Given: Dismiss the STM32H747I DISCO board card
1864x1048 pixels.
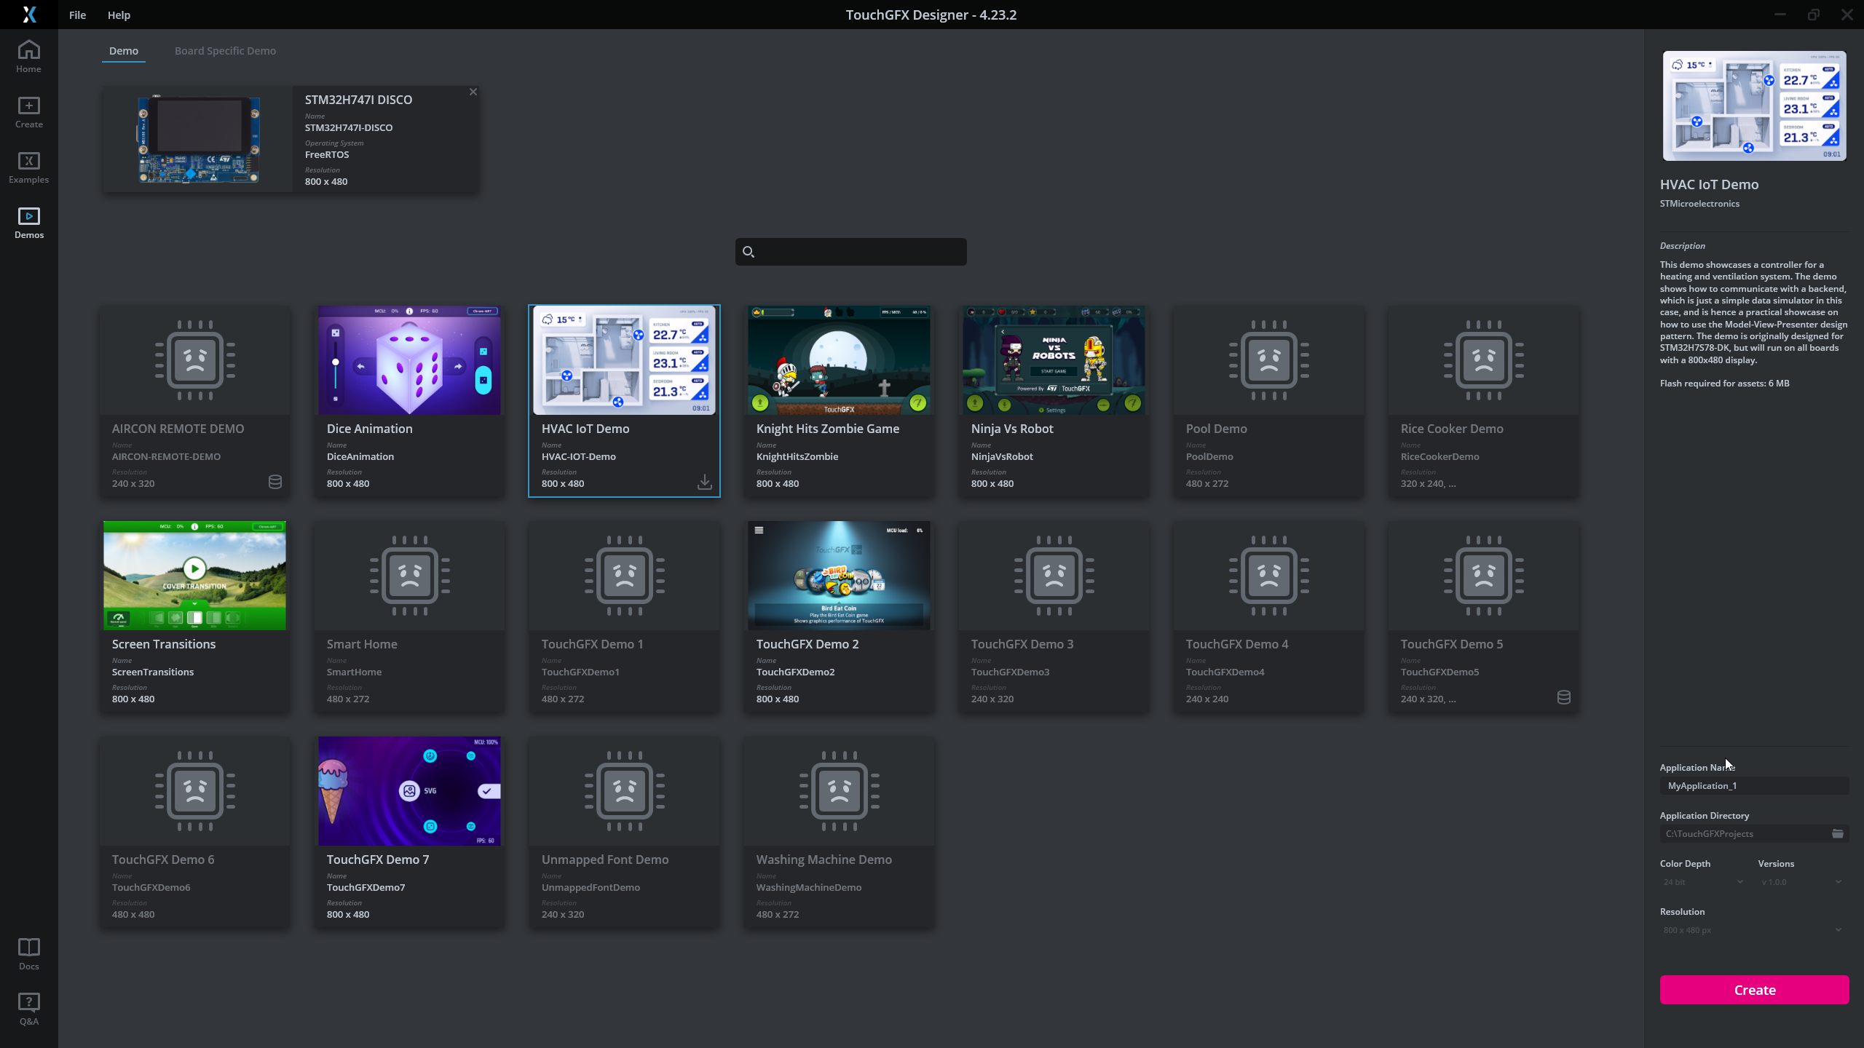Looking at the screenshot, I should point(473,92).
